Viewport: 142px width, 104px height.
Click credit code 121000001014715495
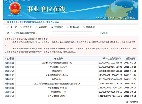click(x=110, y=67)
